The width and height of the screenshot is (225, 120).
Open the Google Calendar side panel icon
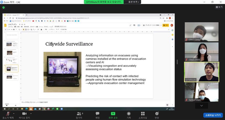point(172,30)
